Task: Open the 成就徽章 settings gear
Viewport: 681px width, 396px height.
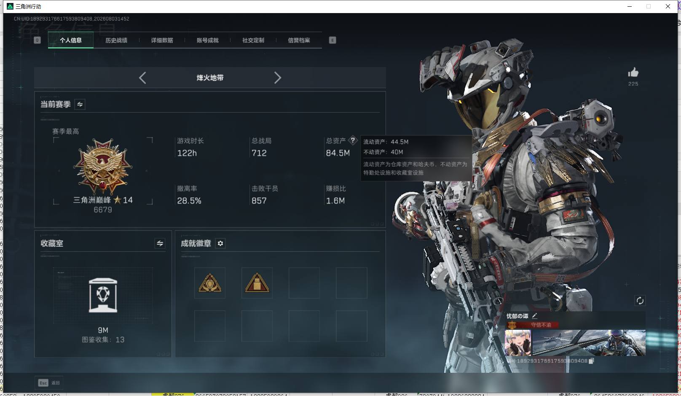Action: click(220, 243)
